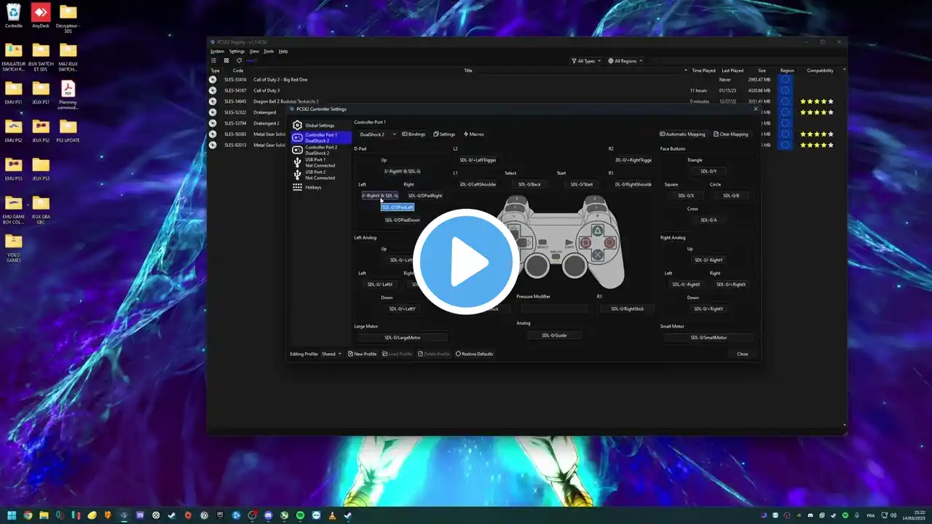Open USB Port 2 settings
Viewport: 932px width, 524px height.
[320, 175]
